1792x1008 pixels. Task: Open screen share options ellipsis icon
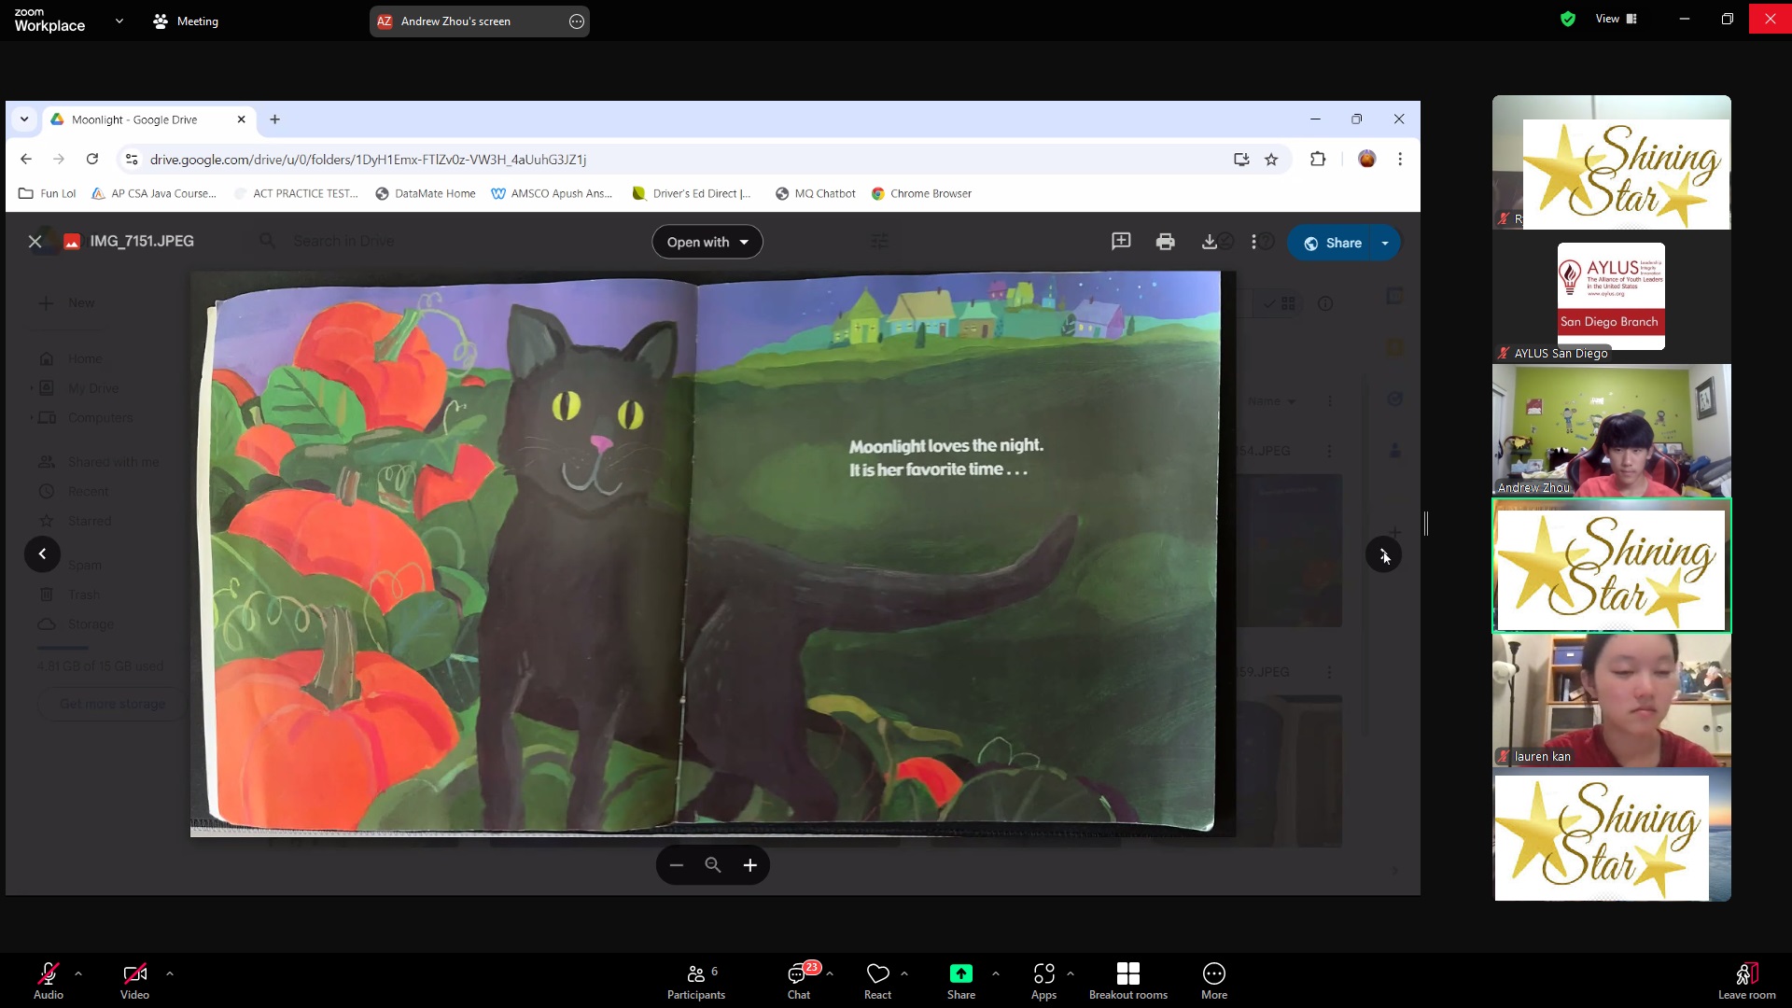[x=577, y=21]
